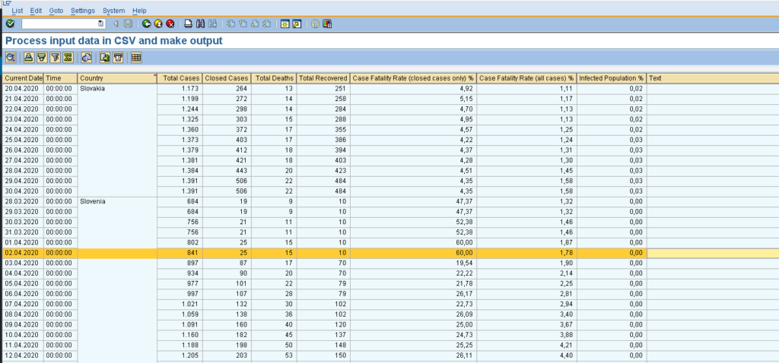Open the command field history dropdown
The image size is (779, 363).
(x=101, y=24)
